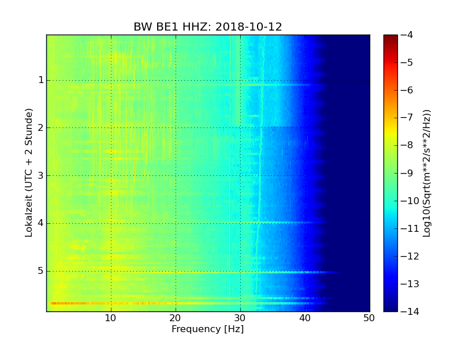
Task: Click the y-axis label Lokalzeit (UTC + 2 Stunde)
Action: tap(28, 173)
